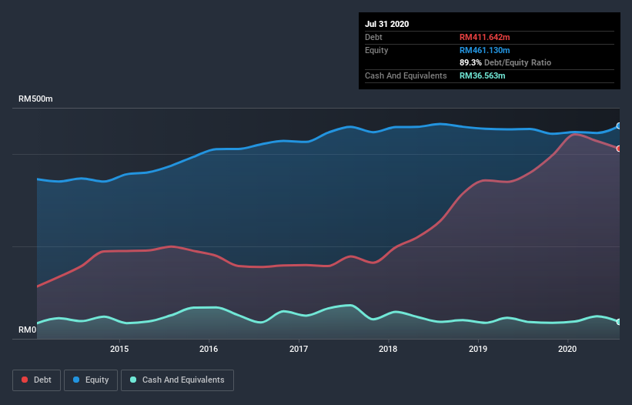Click the RM461.130m equity value

(485, 50)
